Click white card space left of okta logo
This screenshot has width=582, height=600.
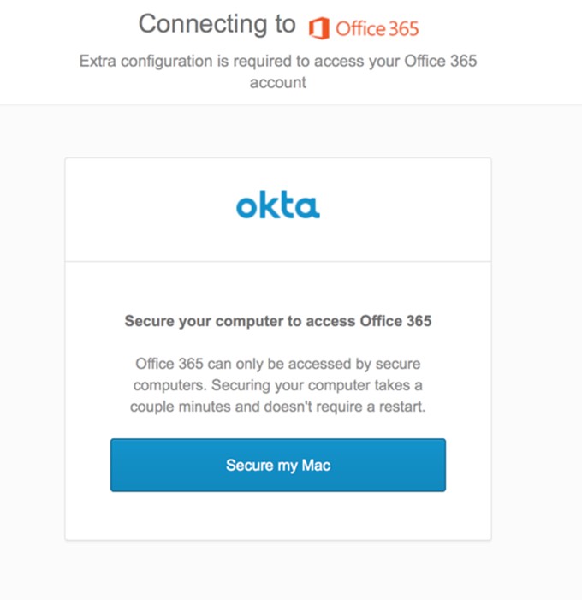click(x=137, y=208)
